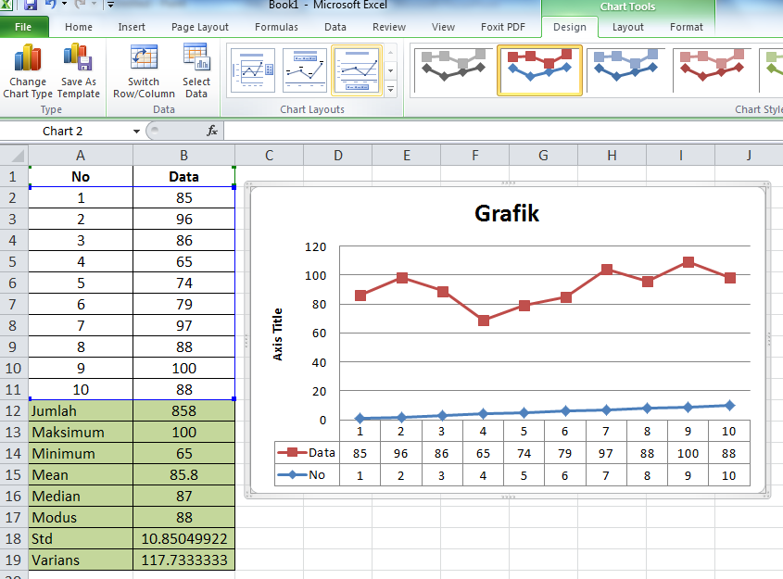Viewport: 783px width, 579px height.
Task: Open Customize Quick Access Toolbar dropdown
Action: coord(111,5)
